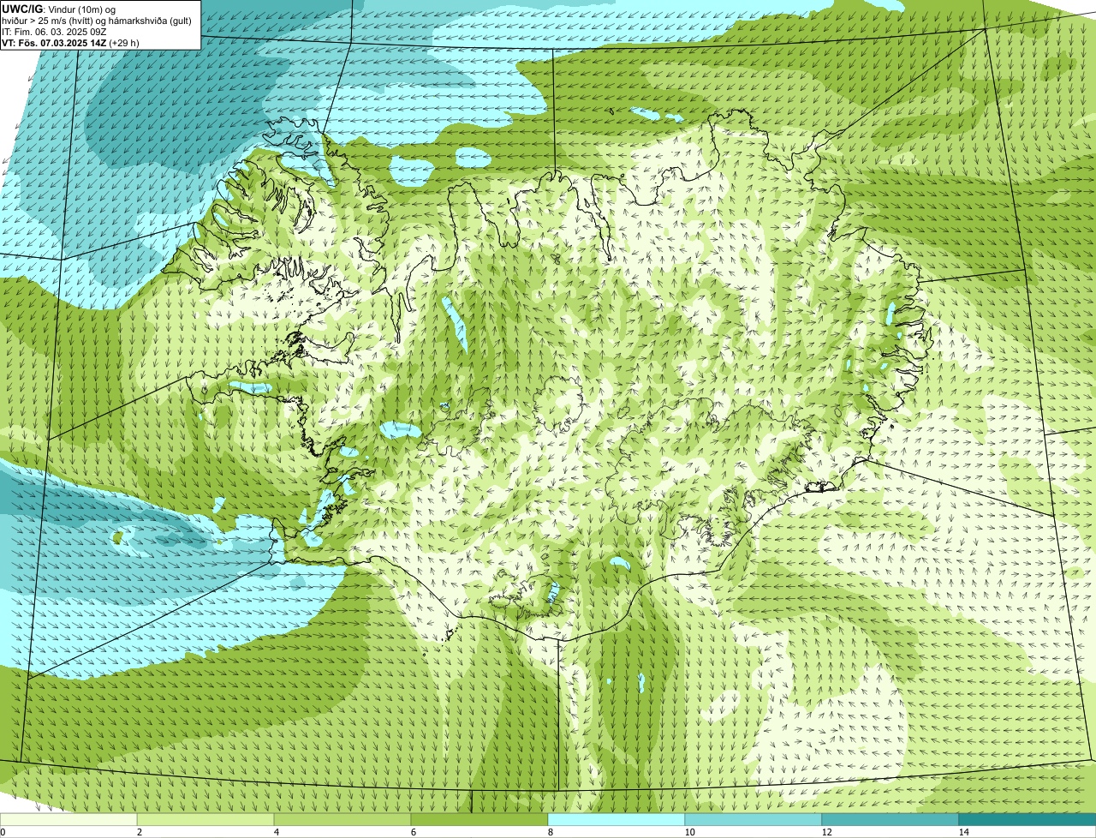Viewport: 1096px width, 838px height.
Task: Click the darkest teal swatch above 14
Action: [x=1027, y=819]
